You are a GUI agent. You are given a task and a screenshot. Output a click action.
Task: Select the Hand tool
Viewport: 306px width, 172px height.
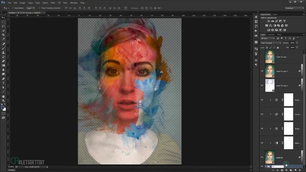pyautogui.click(x=3, y=97)
